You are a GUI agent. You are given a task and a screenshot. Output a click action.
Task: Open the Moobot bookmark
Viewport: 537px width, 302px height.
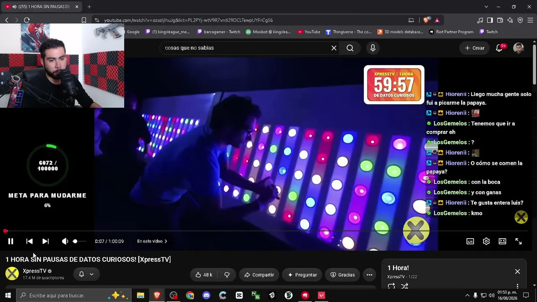click(x=268, y=32)
